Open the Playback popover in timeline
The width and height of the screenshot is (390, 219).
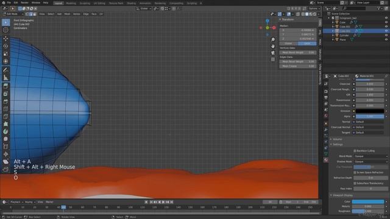pyautogui.click(x=16, y=202)
